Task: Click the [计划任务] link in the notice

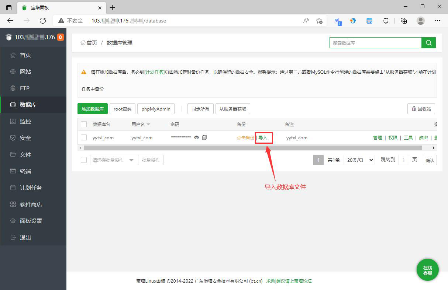Action: pos(154,72)
